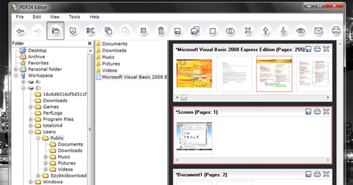The image size is (353, 185).
Task: Click the page properties grid icon
Action: click(x=143, y=31)
